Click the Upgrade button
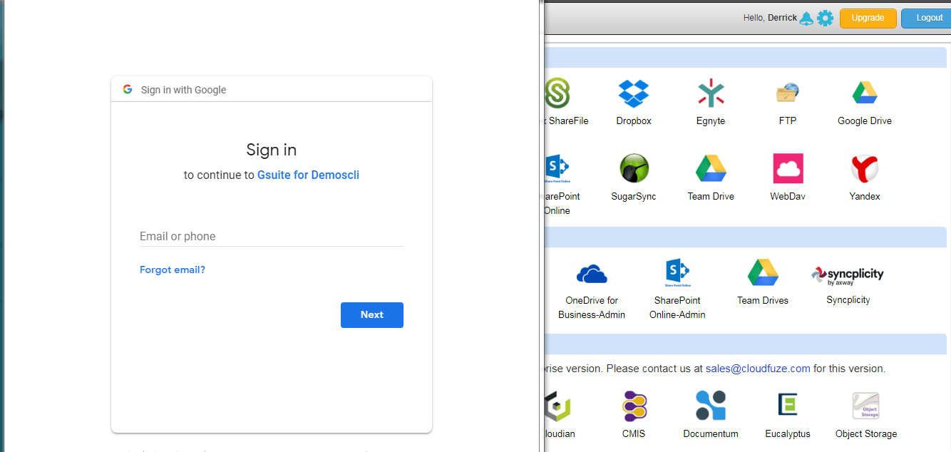This screenshot has height=452, width=951. [868, 18]
